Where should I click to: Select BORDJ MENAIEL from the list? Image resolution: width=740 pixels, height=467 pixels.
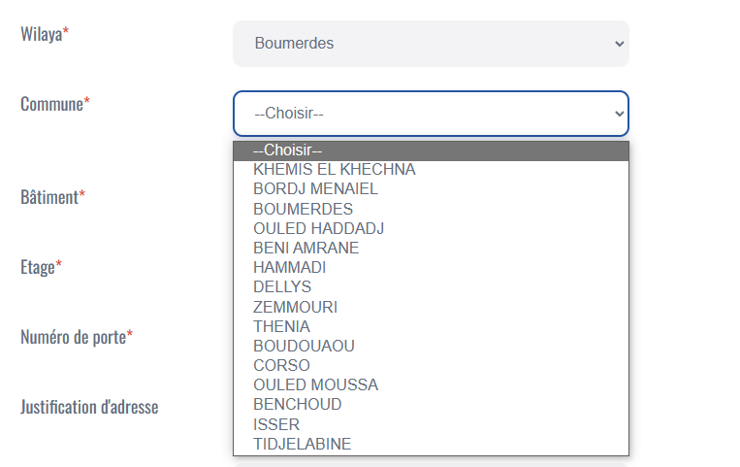tap(315, 189)
